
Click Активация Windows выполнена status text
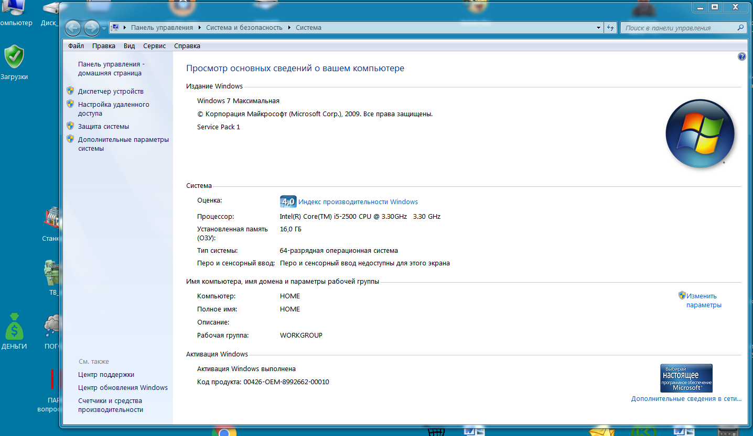(x=246, y=368)
